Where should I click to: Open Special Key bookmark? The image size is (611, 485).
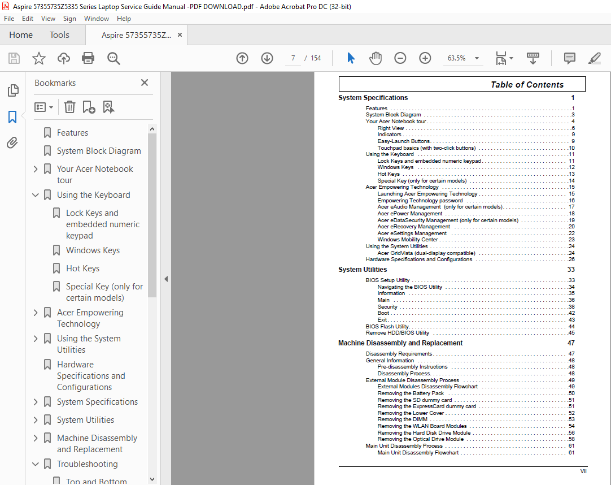tap(104, 292)
